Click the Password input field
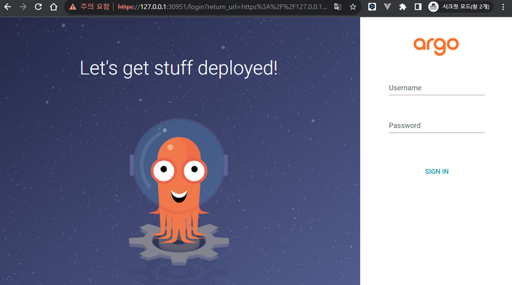 [436, 126]
